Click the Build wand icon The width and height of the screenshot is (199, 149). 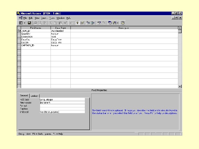pos(104,23)
